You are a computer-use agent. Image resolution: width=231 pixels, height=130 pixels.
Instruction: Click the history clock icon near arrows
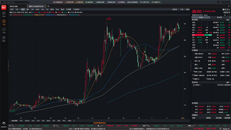tap(223, 2)
